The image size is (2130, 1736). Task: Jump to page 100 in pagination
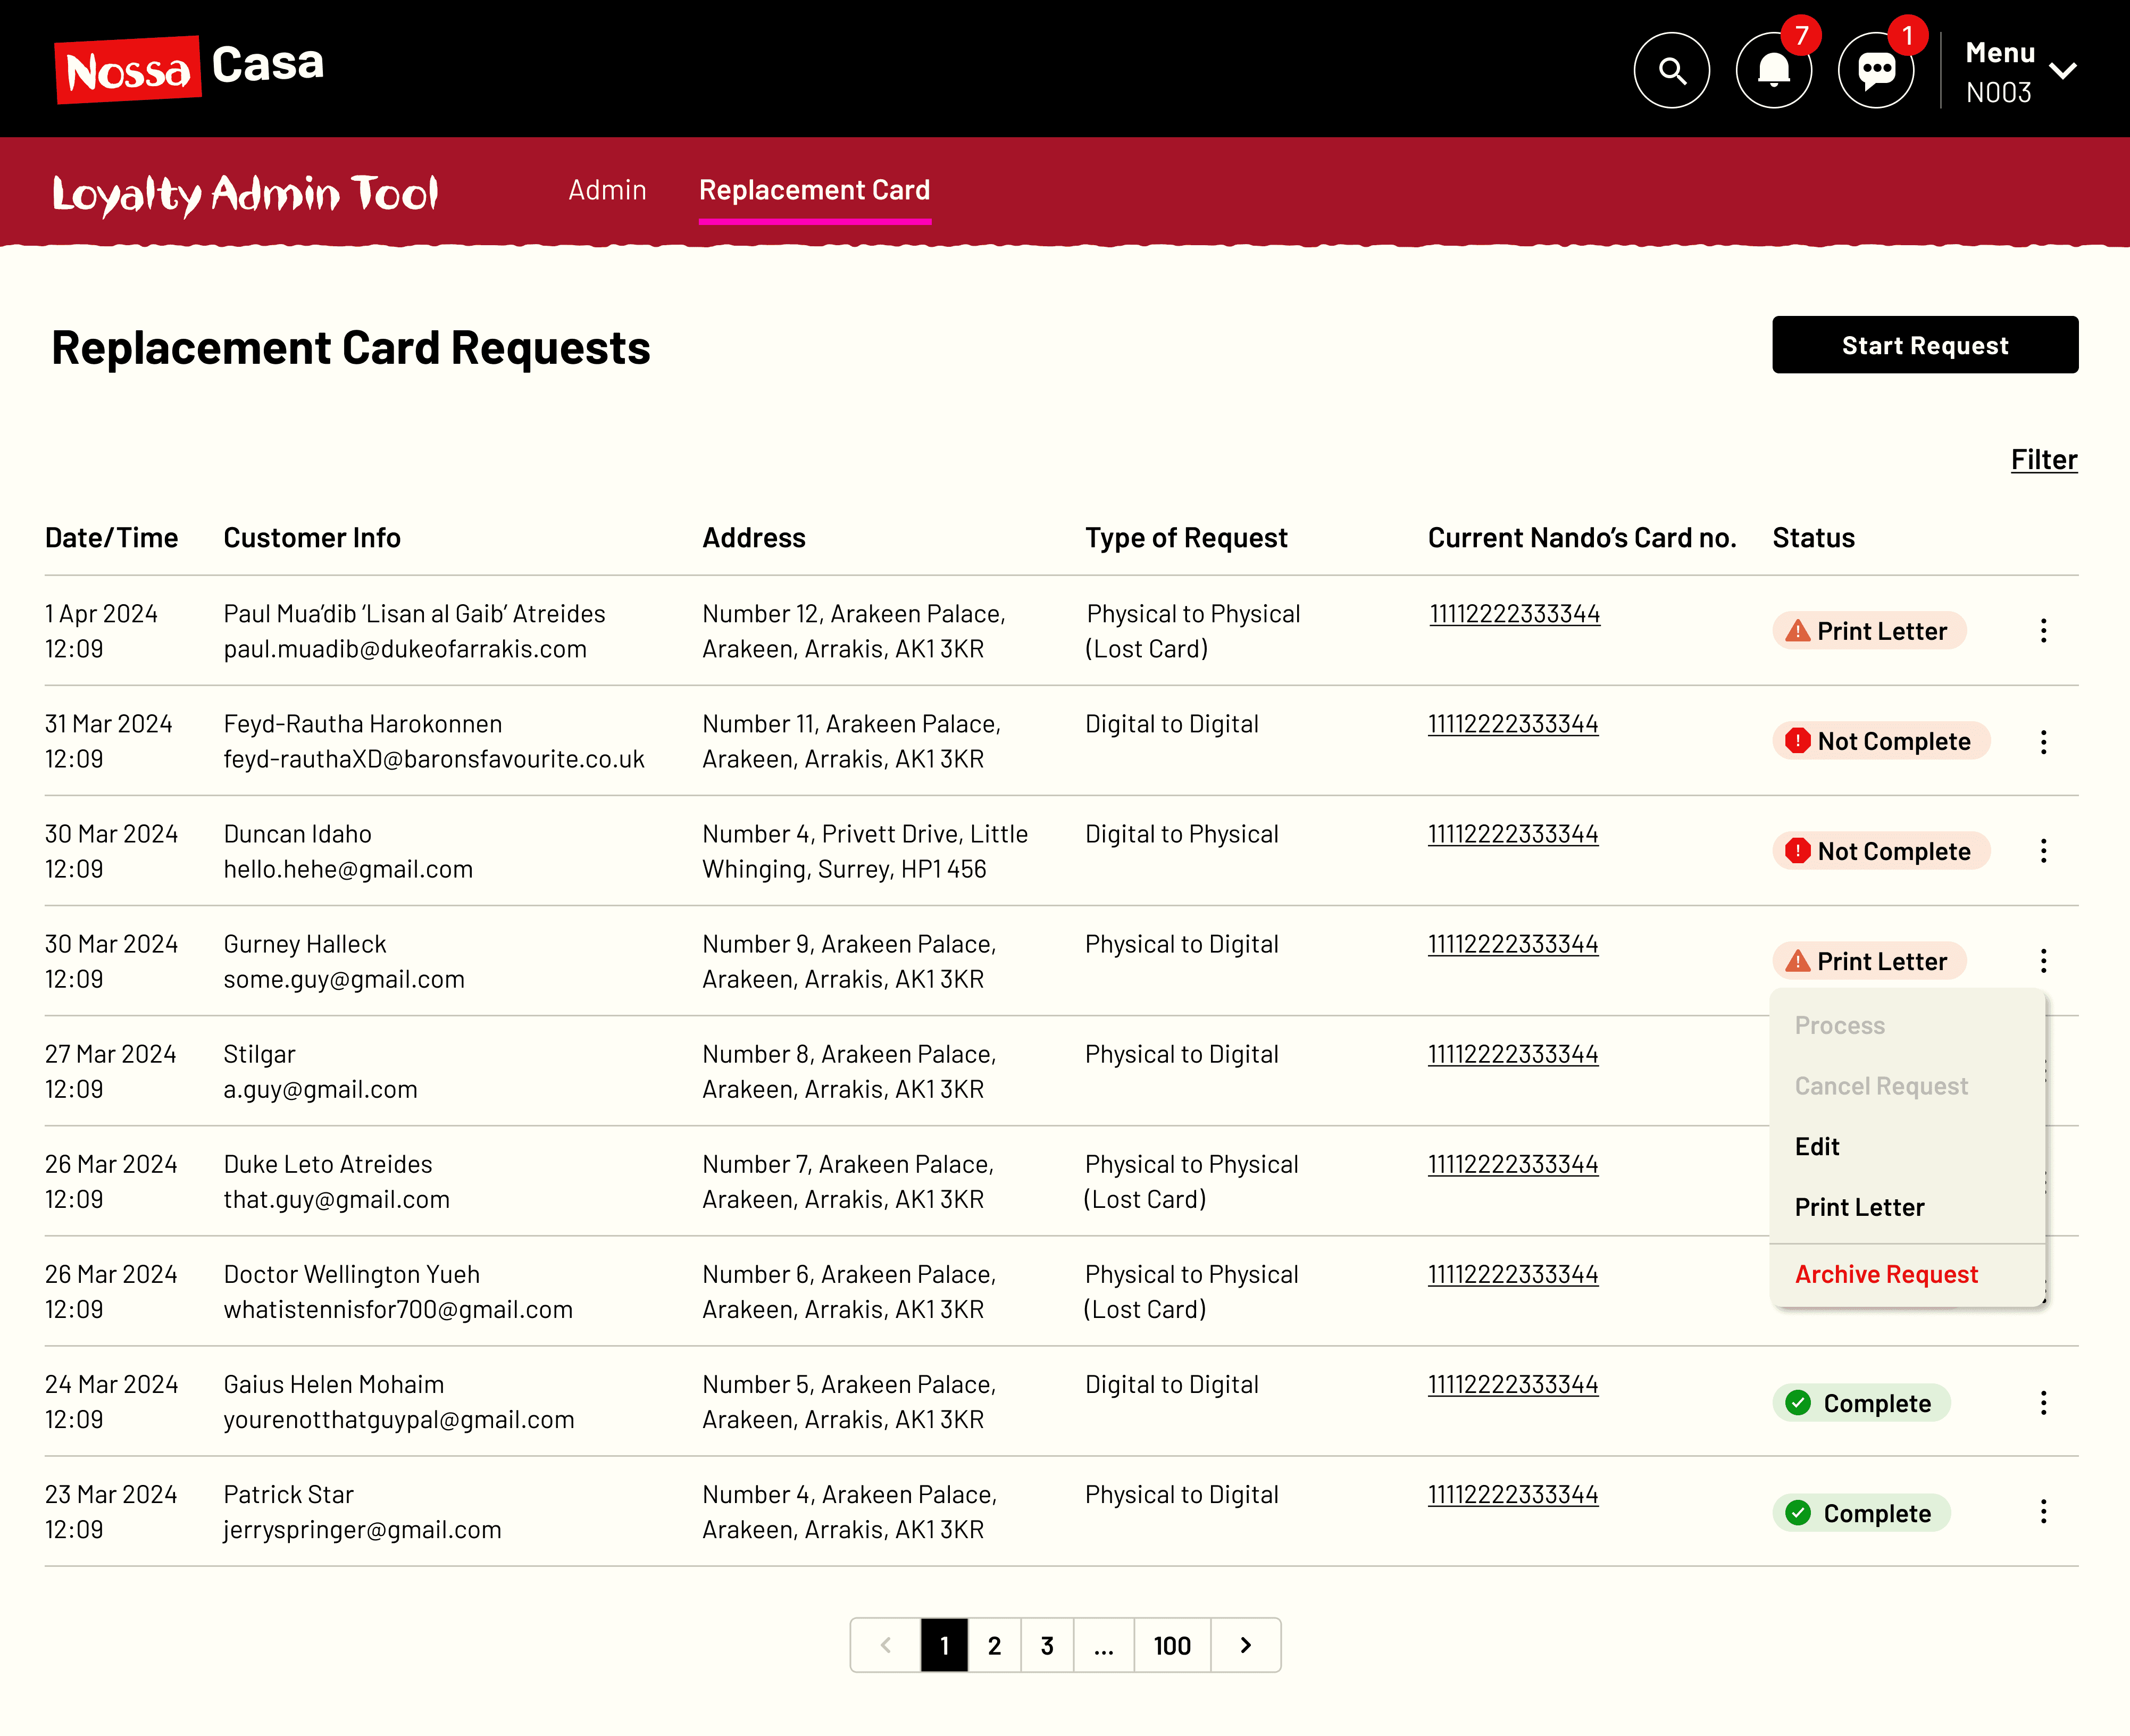pos(1172,1645)
